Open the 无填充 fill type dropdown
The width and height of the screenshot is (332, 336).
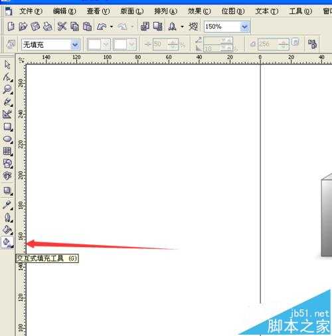[75, 45]
